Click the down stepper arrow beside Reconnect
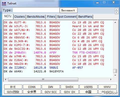The height and width of the screenshot is (97, 120). (x=116, y=12)
